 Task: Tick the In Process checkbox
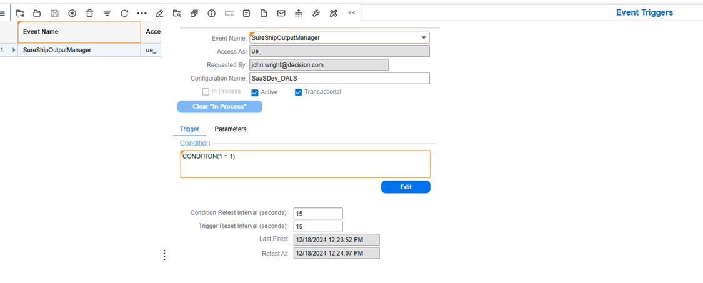[206, 92]
